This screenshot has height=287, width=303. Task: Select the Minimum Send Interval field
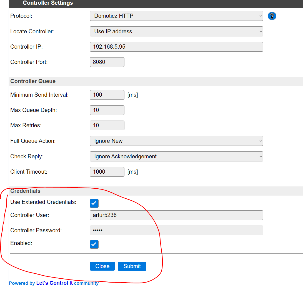click(107, 95)
